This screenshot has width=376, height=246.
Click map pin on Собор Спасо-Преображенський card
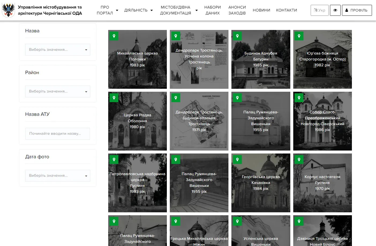[299, 98]
